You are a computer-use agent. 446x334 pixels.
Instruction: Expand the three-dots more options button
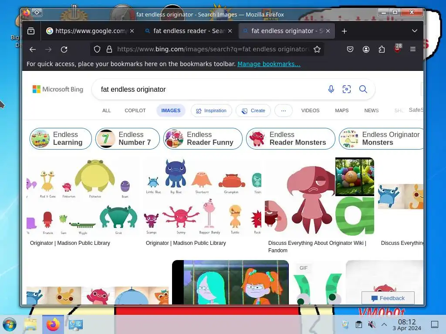(x=283, y=110)
